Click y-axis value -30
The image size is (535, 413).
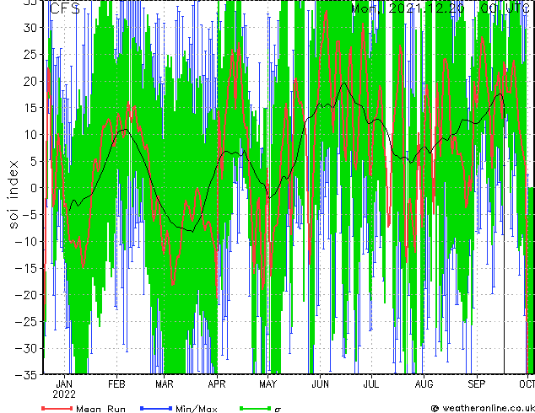pos(27,348)
